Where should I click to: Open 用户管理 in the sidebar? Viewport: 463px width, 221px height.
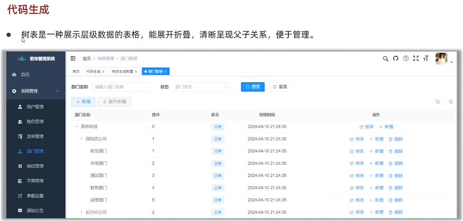pyautogui.click(x=35, y=107)
